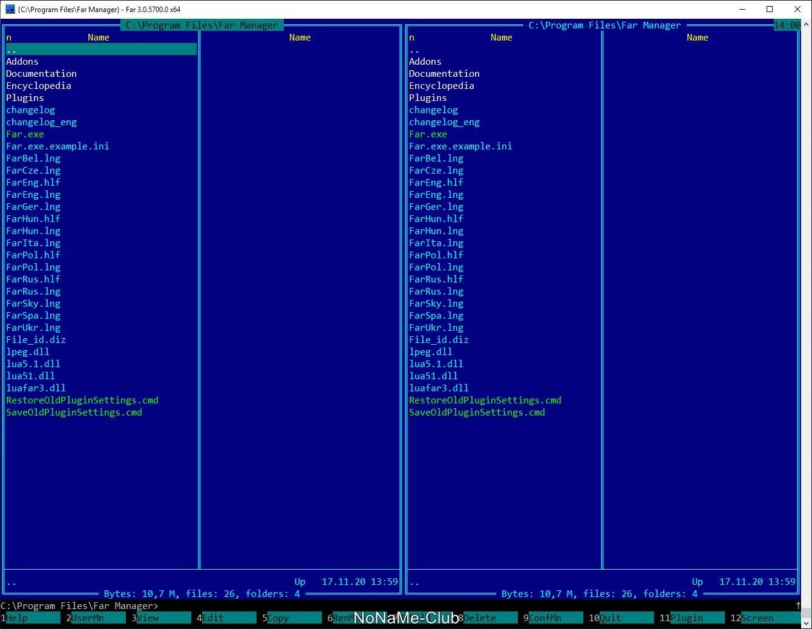This screenshot has height=629, width=812.
Task: Click the 10 Quit function key button
Action: [621, 618]
